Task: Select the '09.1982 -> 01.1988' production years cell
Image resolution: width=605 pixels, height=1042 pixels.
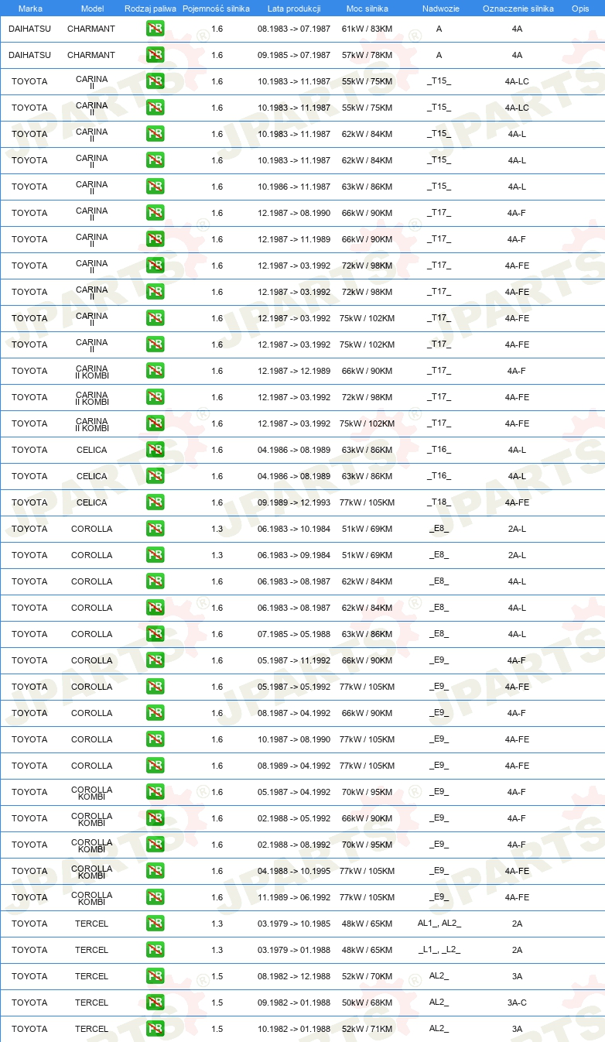Action: [x=294, y=1003]
